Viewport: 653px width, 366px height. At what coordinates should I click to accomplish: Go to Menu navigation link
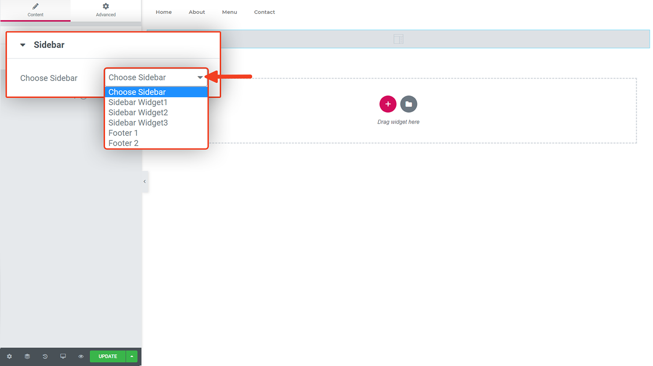(x=229, y=12)
